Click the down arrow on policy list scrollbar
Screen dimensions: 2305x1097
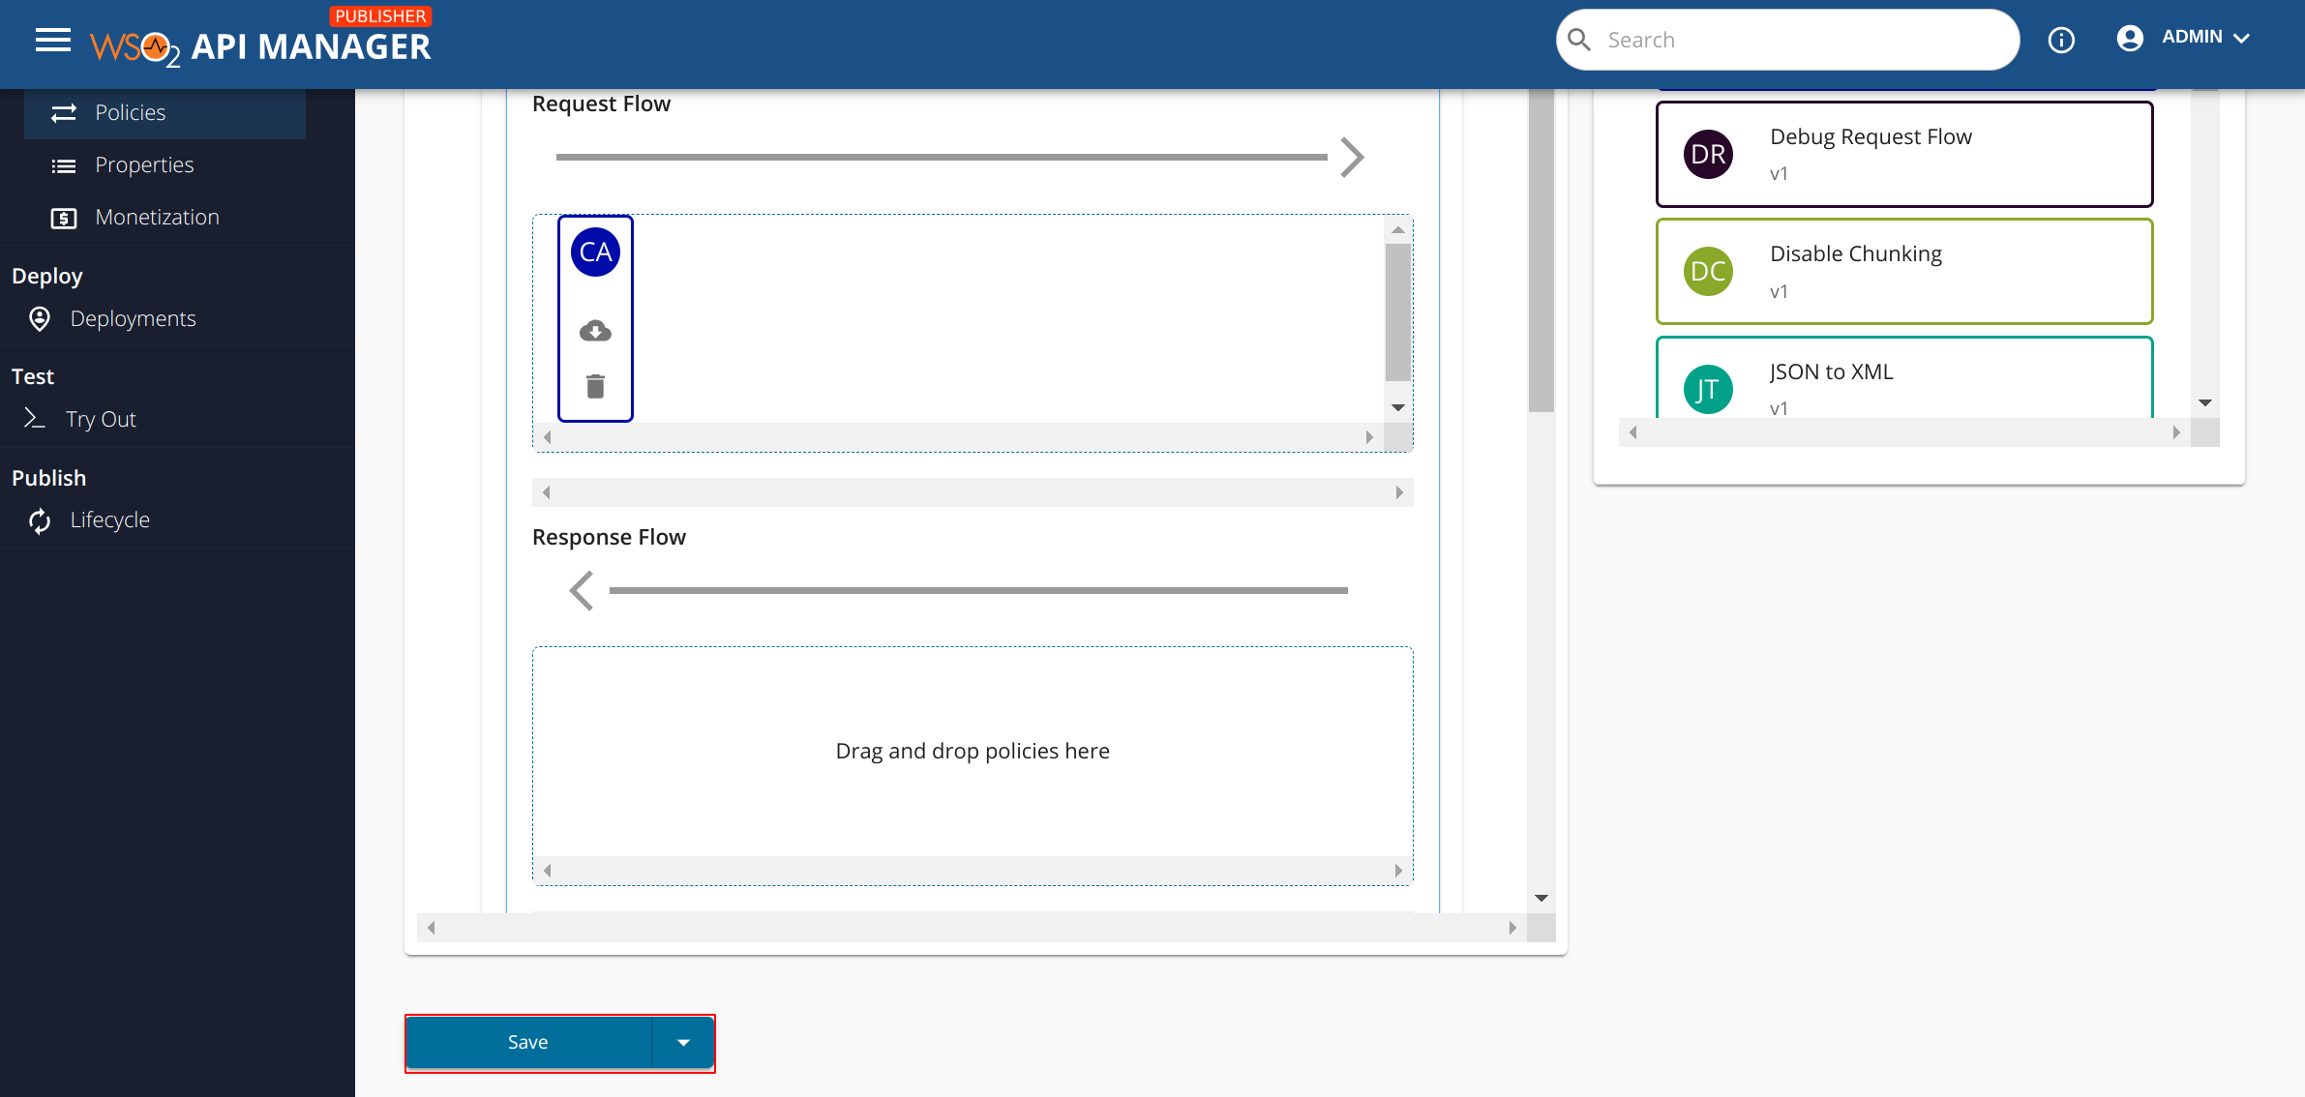point(2204,402)
